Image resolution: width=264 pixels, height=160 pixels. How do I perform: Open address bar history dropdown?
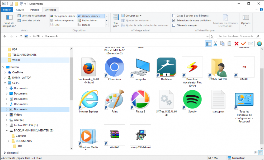click(208, 36)
